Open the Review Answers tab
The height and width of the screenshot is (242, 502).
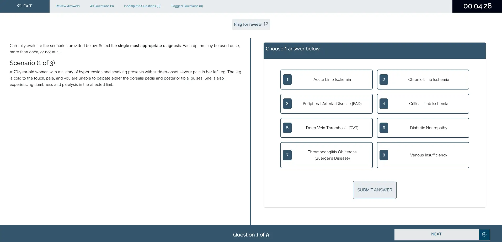[x=68, y=6]
